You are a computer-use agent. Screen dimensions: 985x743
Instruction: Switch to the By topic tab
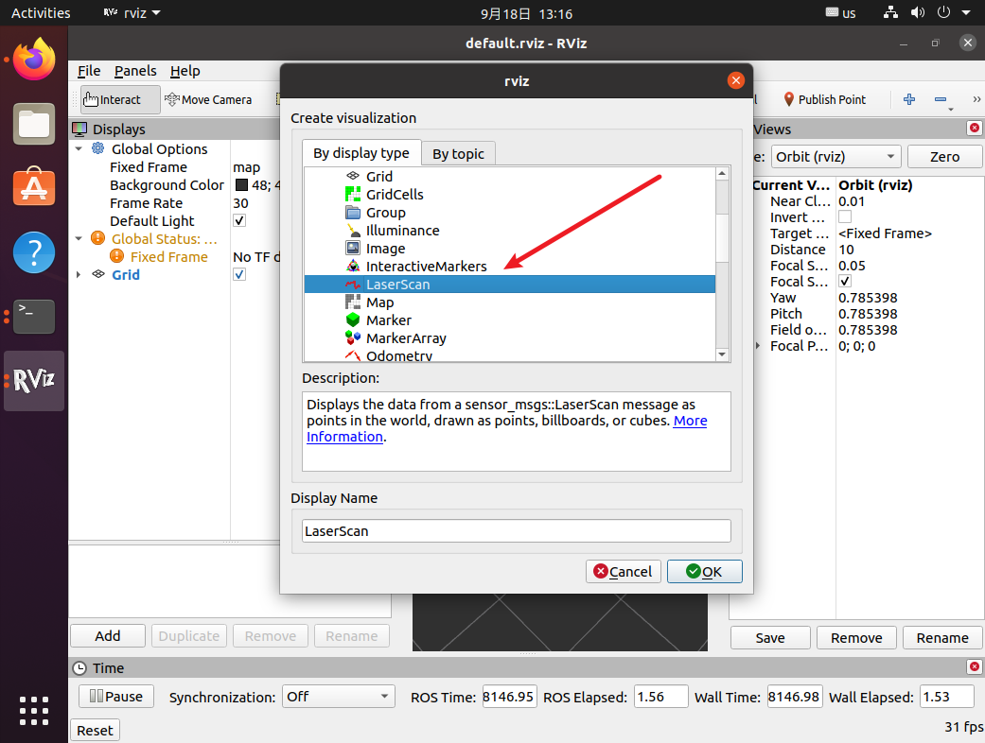coord(458,154)
